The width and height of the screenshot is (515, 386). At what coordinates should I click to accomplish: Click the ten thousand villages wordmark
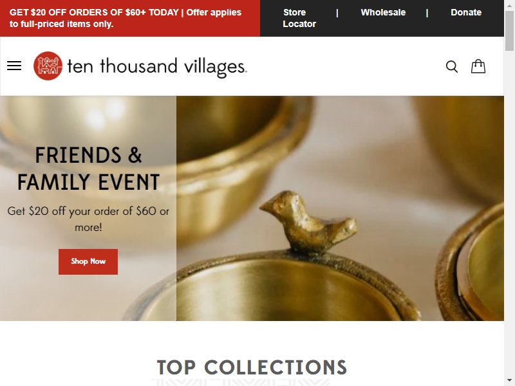(x=157, y=67)
